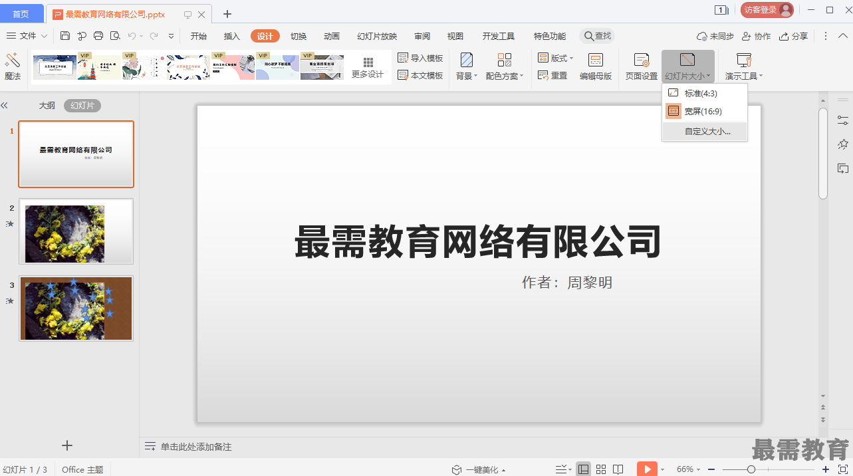Click Import Template (导入模板)

pyautogui.click(x=420, y=59)
